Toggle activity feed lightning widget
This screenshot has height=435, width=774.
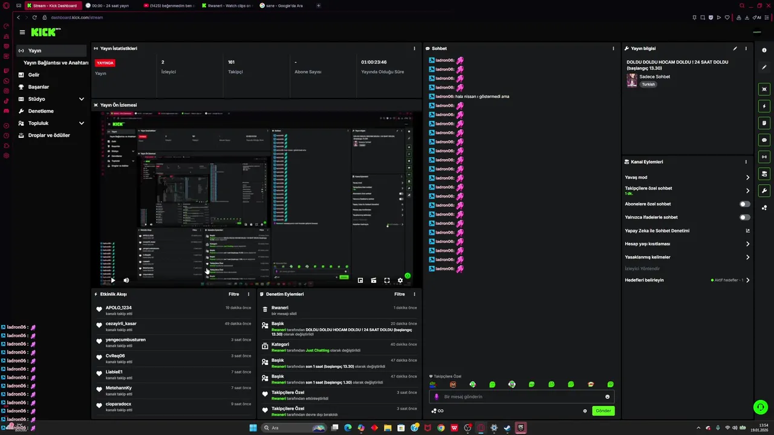764,106
